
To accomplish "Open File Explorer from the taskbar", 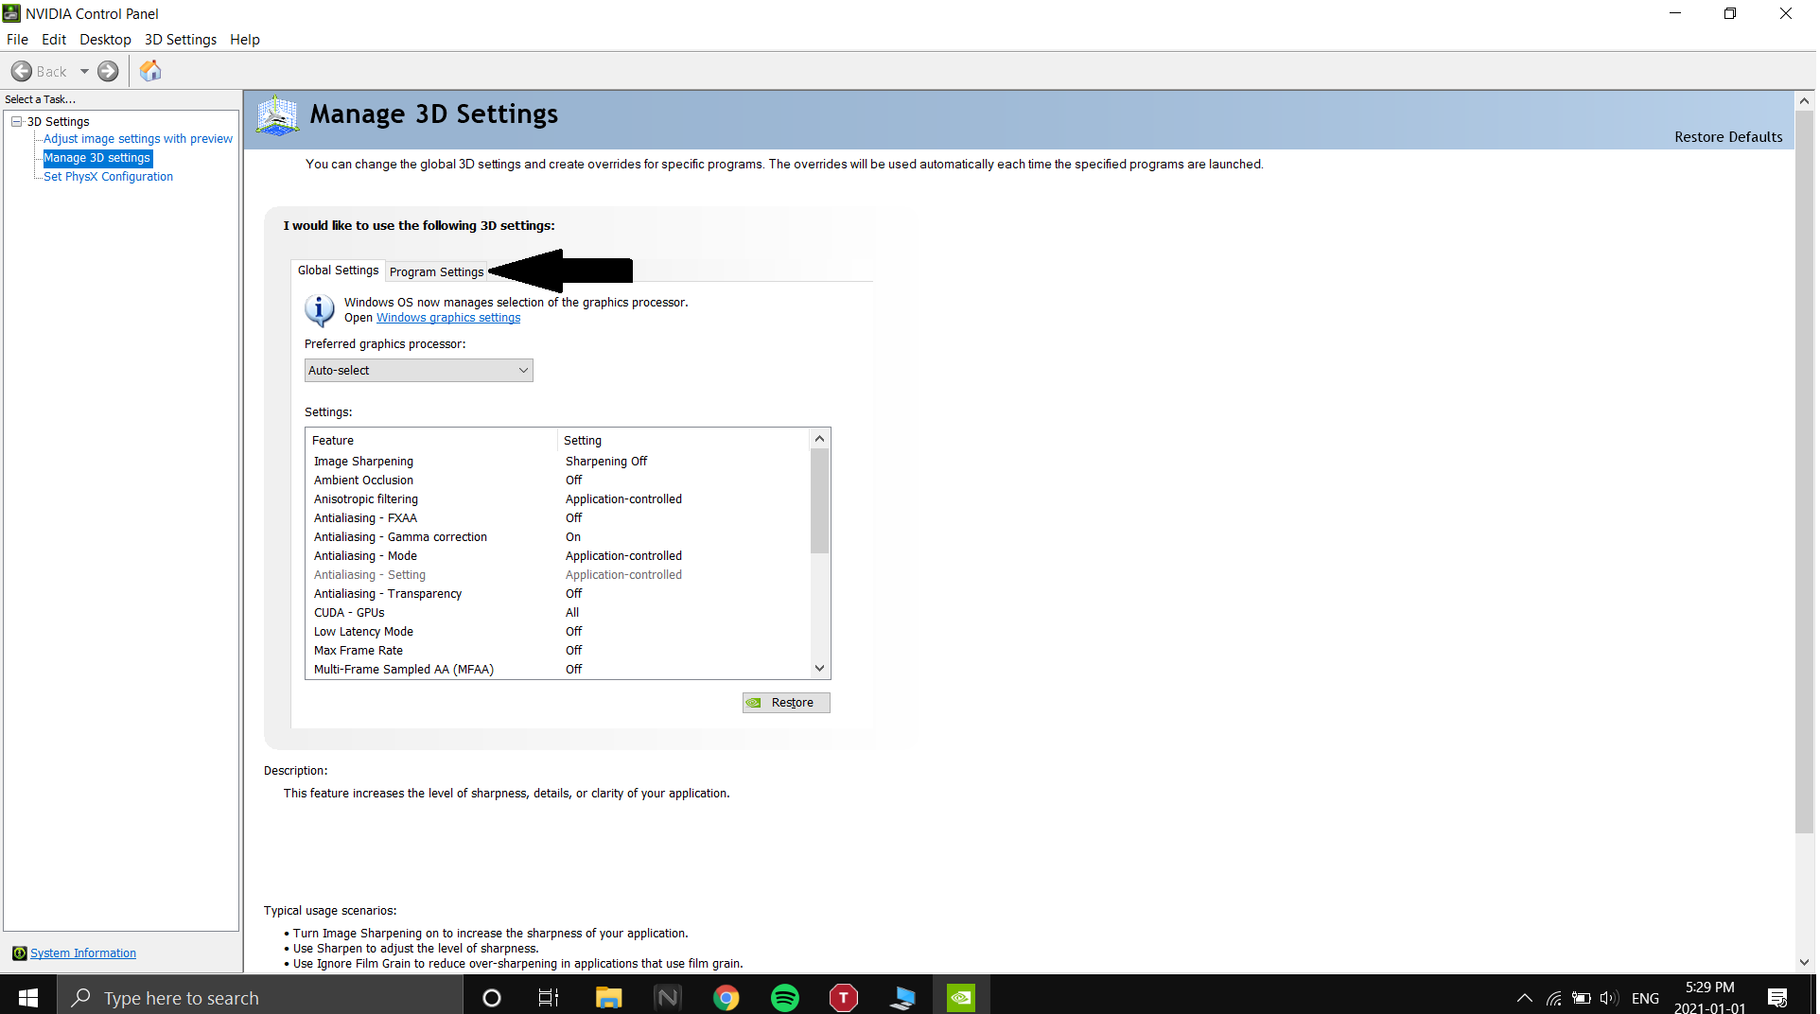I will pyautogui.click(x=608, y=998).
